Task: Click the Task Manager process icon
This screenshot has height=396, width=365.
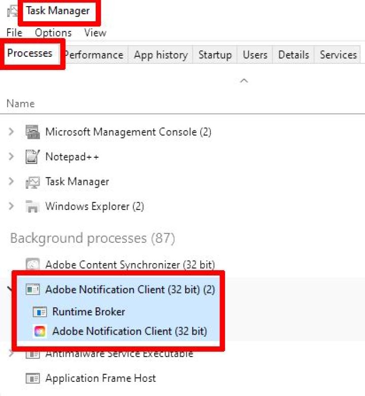Action: click(x=32, y=182)
